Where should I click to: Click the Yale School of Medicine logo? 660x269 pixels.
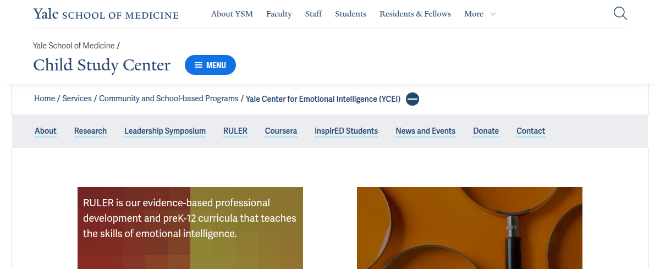[106, 14]
